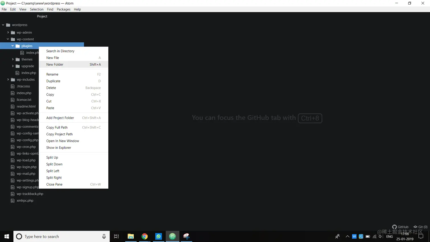Click the readme.html file icon
This screenshot has height=242, width=430.
tap(13, 106)
